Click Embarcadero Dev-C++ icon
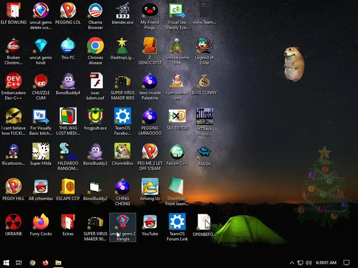This screenshot has width=358, height=268. click(x=14, y=81)
